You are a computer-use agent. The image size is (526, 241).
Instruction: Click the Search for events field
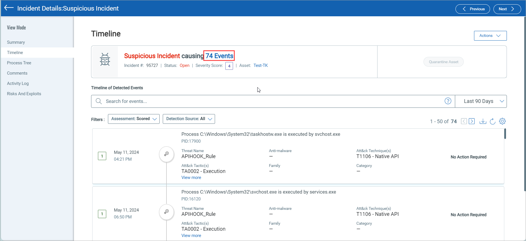(271, 101)
